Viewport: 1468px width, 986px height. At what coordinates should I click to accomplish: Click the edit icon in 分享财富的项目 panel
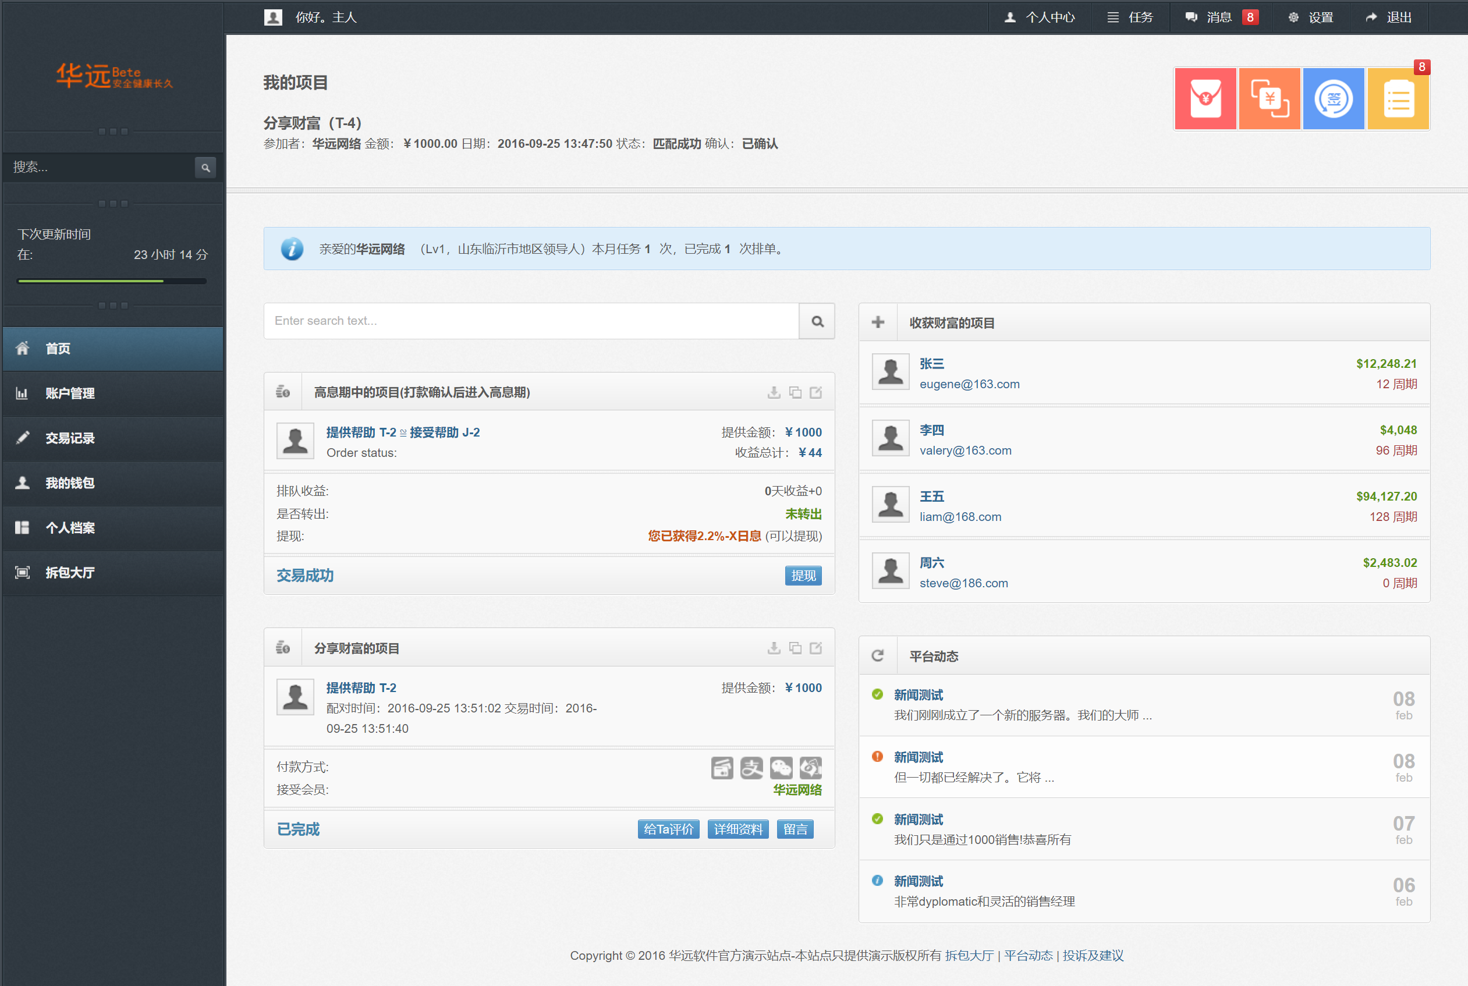(815, 648)
